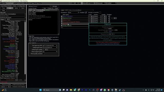The width and height of the screenshot is (164, 92).
Task: Open Windows Start menu
Action: (40, 90)
